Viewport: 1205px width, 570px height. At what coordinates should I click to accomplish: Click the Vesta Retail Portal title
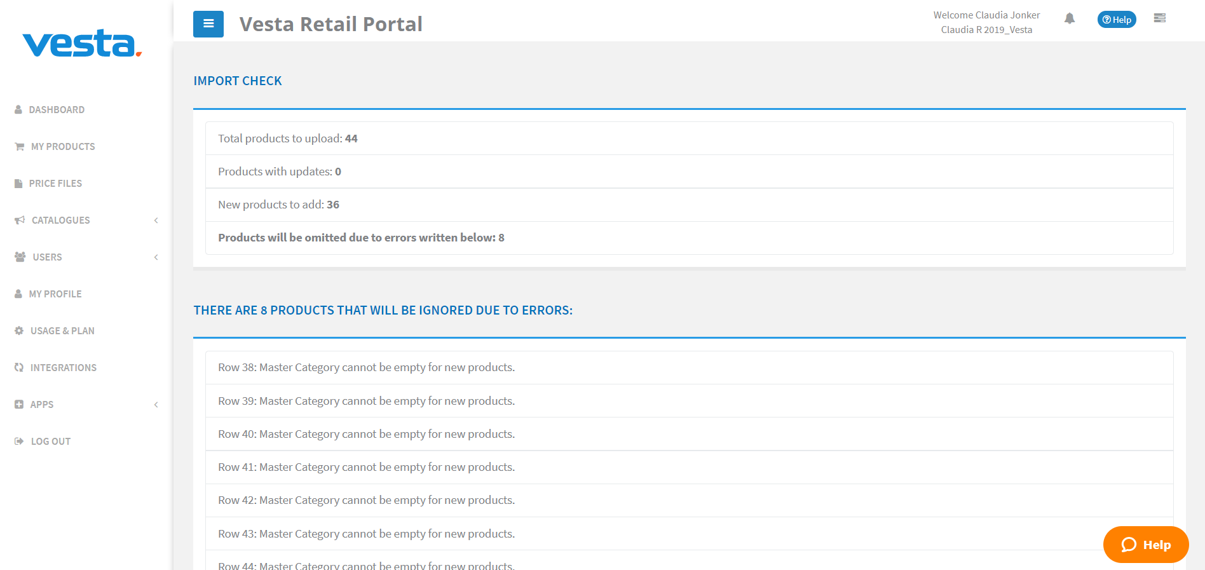pyautogui.click(x=330, y=24)
